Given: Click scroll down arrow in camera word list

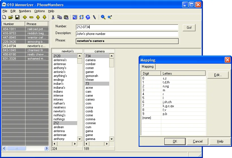Looking at the screenshot, I should click(x=112, y=139).
